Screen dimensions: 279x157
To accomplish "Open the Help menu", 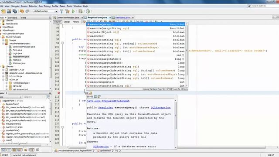I will click(x=85, y=6).
